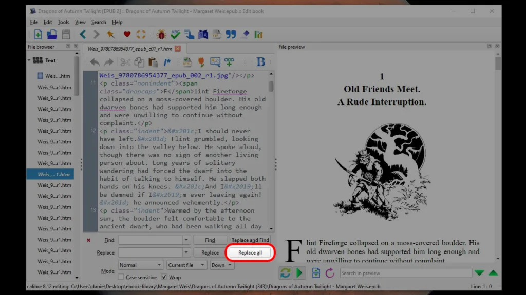Undo the last edit
The height and width of the screenshot is (295, 526).
click(96, 62)
